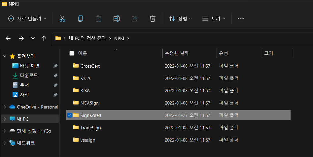Click the yessign folder icon

point(76,140)
